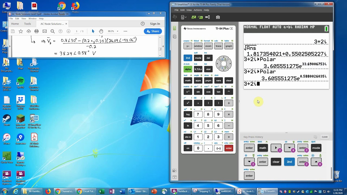347x195 pixels.
Task: Go to the next PDF page arrow
Action: coord(68,31)
